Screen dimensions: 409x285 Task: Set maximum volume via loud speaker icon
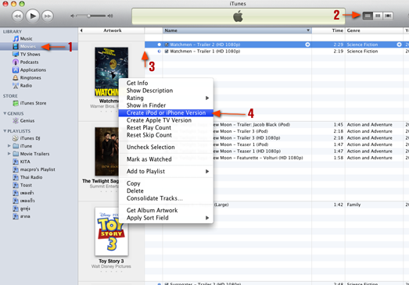coord(110,16)
